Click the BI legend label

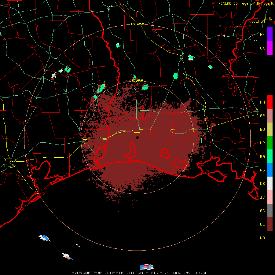[262, 224]
